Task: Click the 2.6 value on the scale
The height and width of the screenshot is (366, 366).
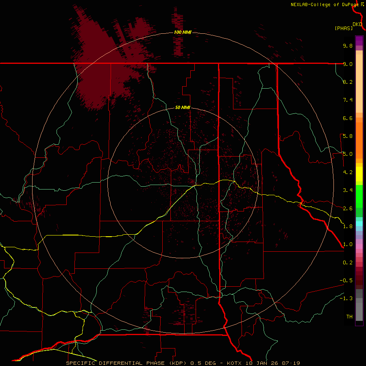Action: coord(348,209)
